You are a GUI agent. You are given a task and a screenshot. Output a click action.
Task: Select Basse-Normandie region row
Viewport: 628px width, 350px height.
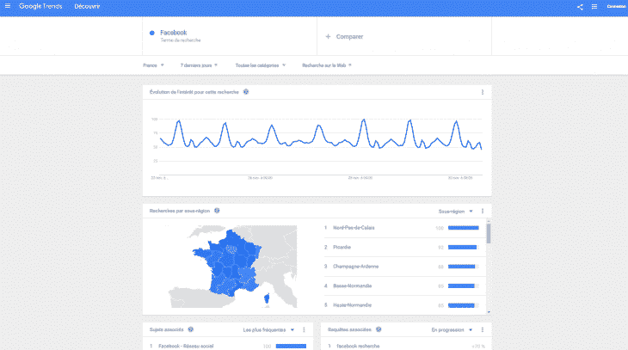pyautogui.click(x=404, y=286)
